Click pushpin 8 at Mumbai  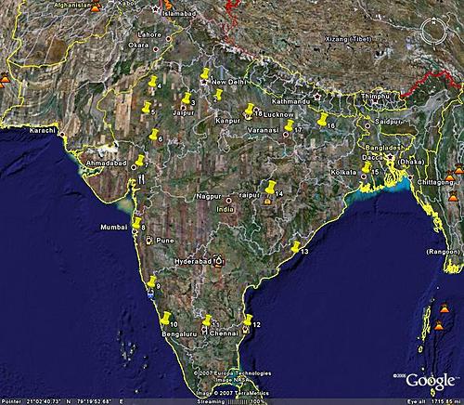(136, 223)
